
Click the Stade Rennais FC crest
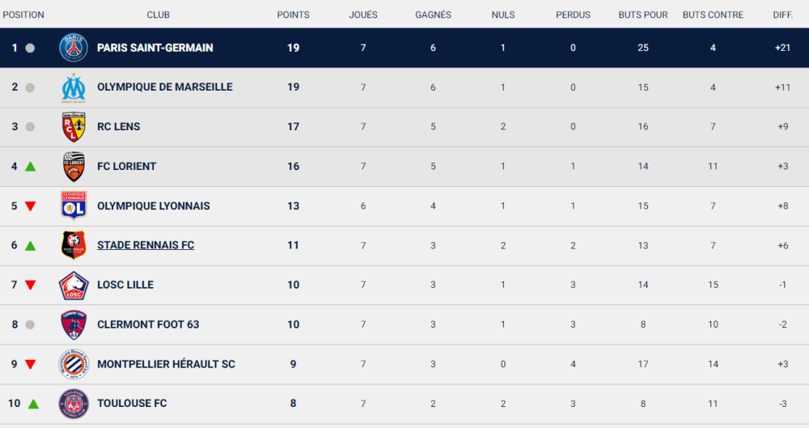(x=74, y=245)
